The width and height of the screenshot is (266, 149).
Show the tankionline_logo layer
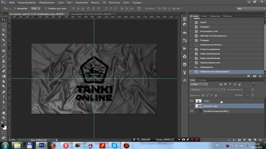coord(192,106)
